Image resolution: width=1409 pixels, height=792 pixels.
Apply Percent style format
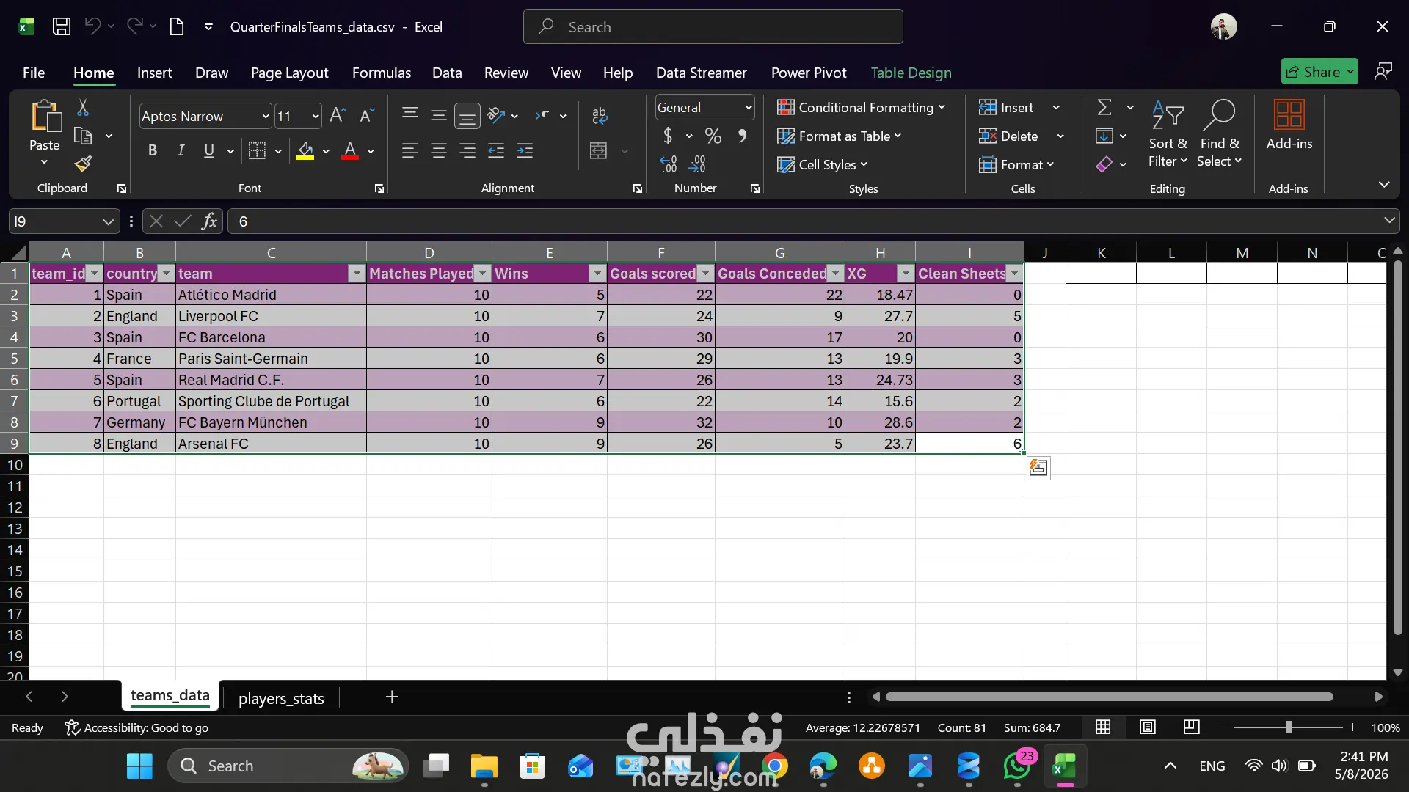click(x=713, y=136)
